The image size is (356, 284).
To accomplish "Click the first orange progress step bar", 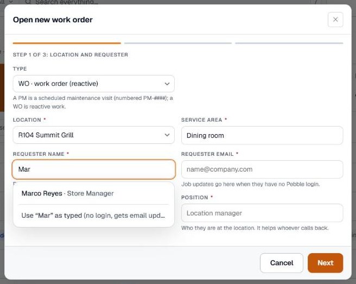I will (x=67, y=43).
